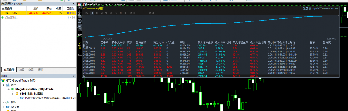This screenshot has width=348, height=111.
Task: Click the person icon next to 61031881
Action: (x=17, y=94)
